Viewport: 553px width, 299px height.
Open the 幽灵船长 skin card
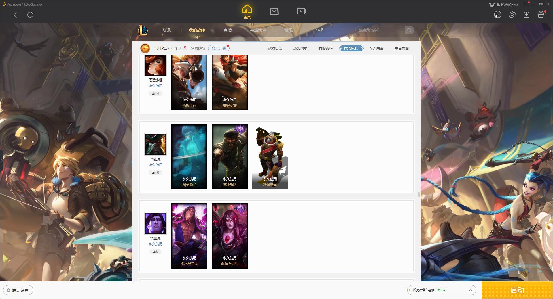click(x=189, y=157)
